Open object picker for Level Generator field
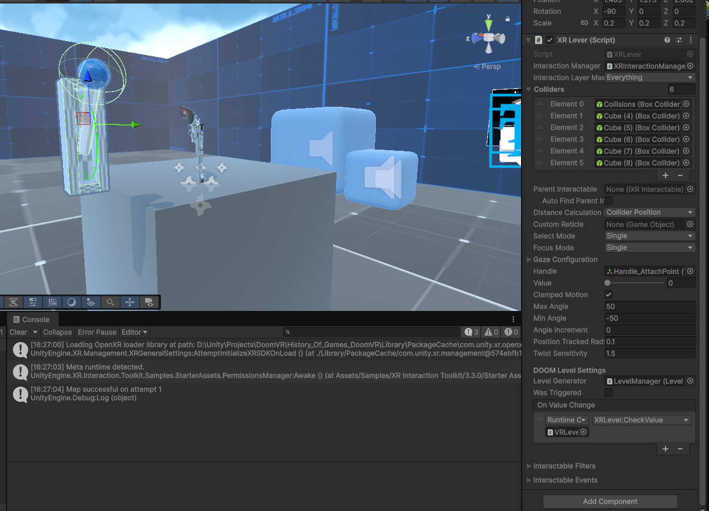709x511 pixels. tap(690, 381)
